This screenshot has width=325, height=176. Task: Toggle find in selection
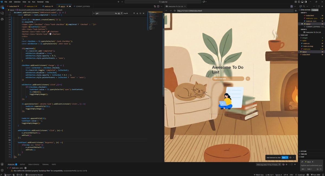tap(140, 13)
